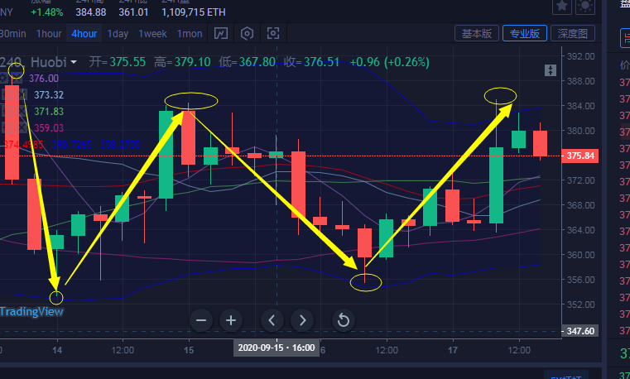Click the fullscreen chart icon
Image resolution: width=630 pixels, height=379 pixels.
pyautogui.click(x=273, y=34)
